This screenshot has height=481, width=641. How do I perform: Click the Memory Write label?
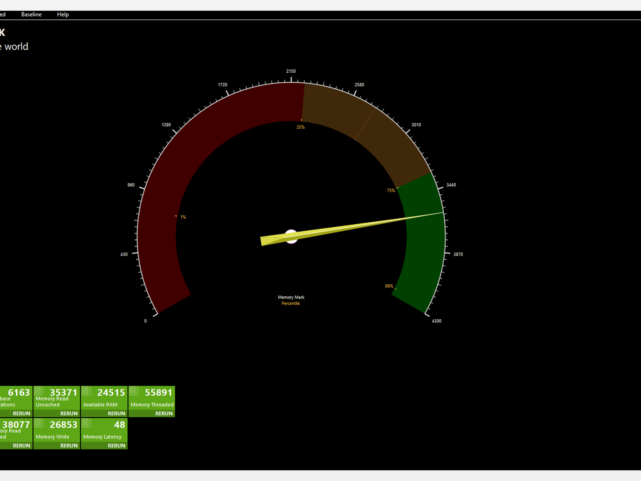pyautogui.click(x=53, y=437)
